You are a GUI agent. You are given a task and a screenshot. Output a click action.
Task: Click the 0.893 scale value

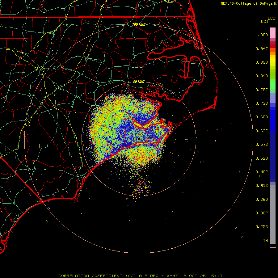[x=262, y=62]
